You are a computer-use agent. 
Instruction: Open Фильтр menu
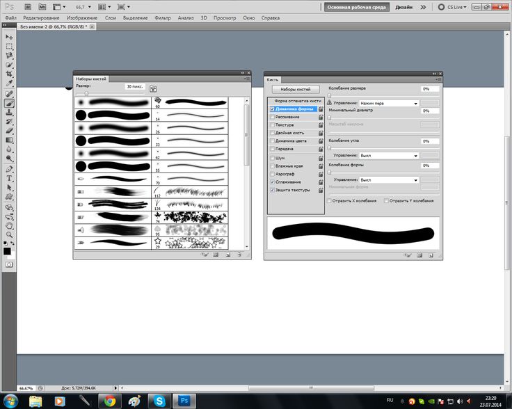pos(163,18)
